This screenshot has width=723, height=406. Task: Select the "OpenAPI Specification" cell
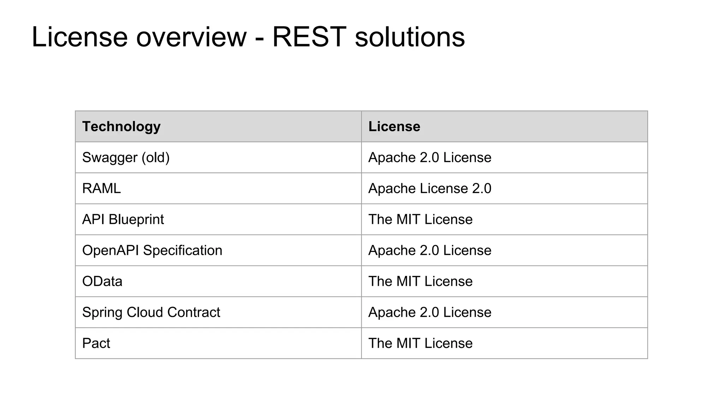pyautogui.click(x=152, y=251)
